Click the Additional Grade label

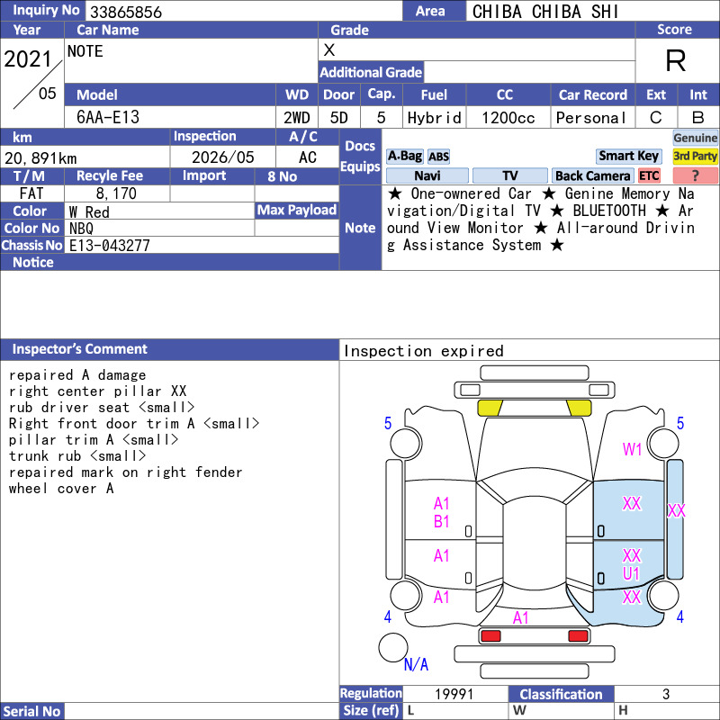click(371, 72)
